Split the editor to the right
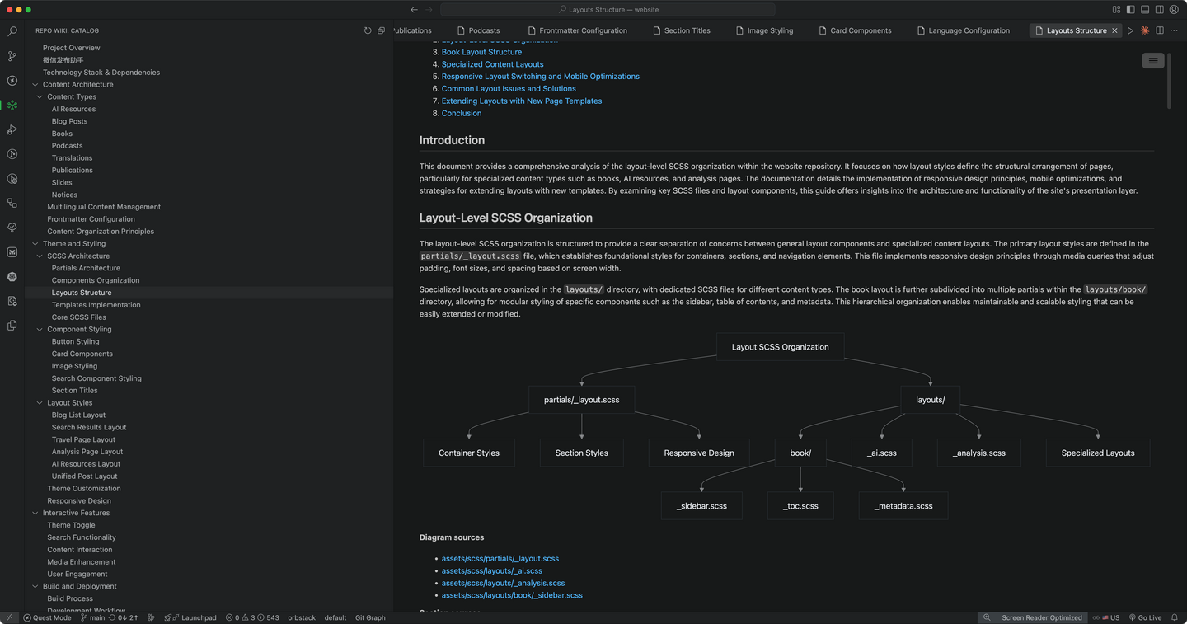The width and height of the screenshot is (1187, 624). 1160,30
